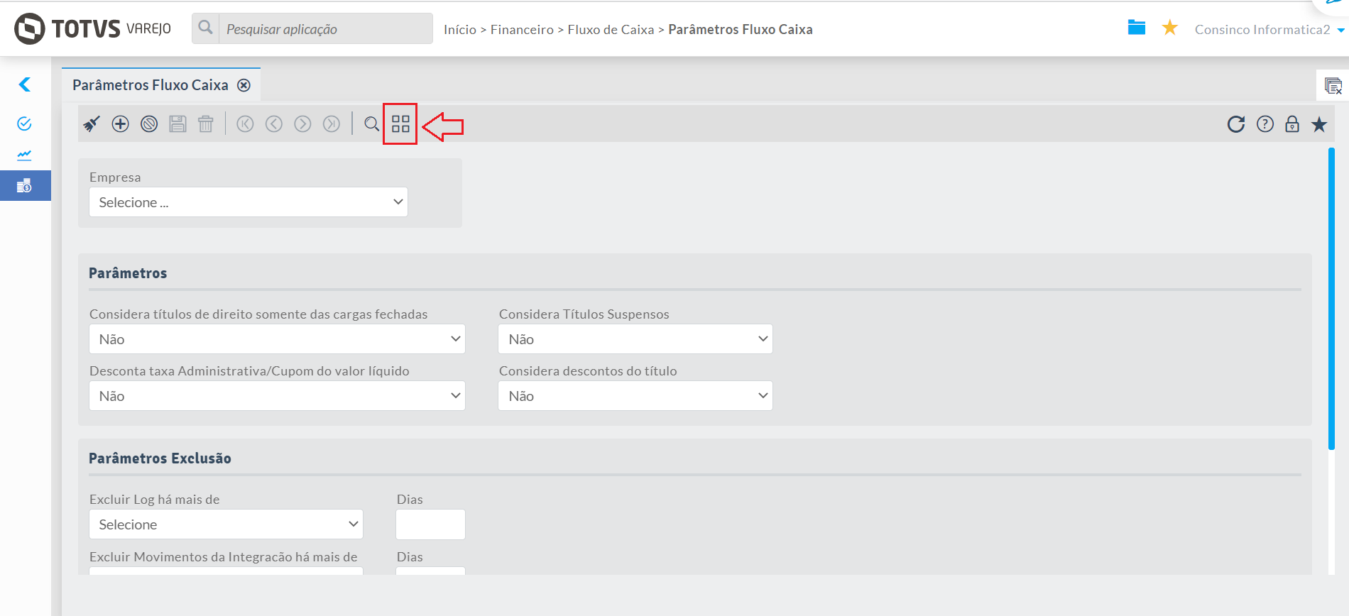Image resolution: width=1349 pixels, height=616 pixels.
Task: Click the trash delete icon
Action: [x=206, y=124]
